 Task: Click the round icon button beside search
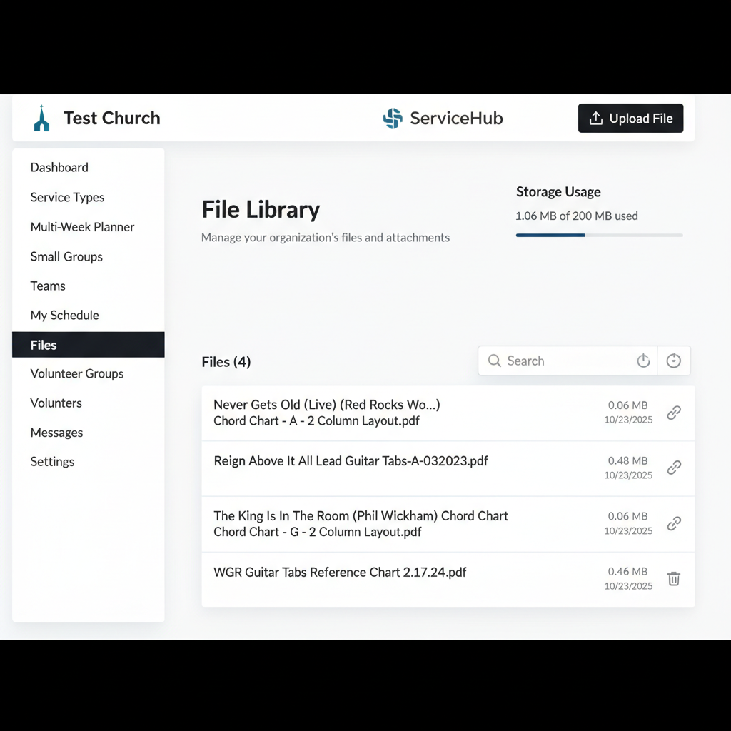673,361
